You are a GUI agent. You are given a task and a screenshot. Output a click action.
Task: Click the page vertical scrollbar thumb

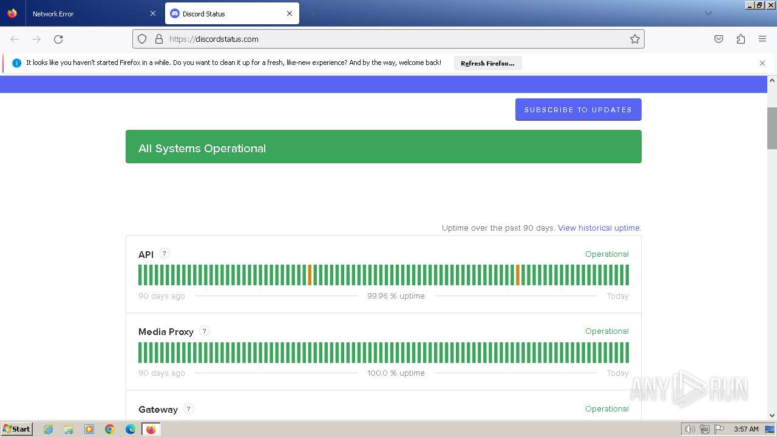click(x=772, y=128)
